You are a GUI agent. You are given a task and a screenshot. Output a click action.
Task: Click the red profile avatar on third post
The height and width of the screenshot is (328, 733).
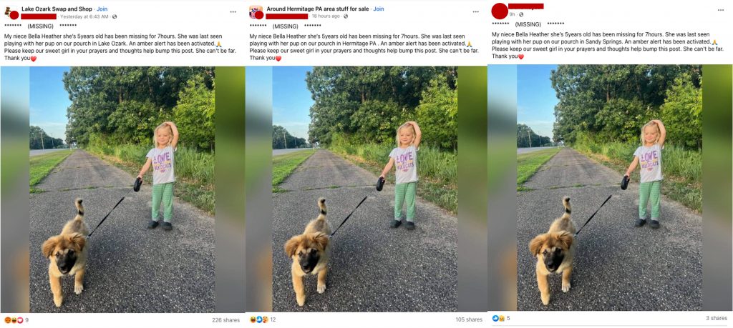[500, 11]
